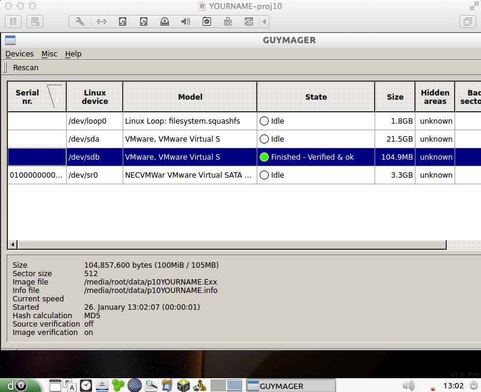Open the clock application icon in the taskbar
This screenshot has height=392, width=481.
[x=86, y=385]
